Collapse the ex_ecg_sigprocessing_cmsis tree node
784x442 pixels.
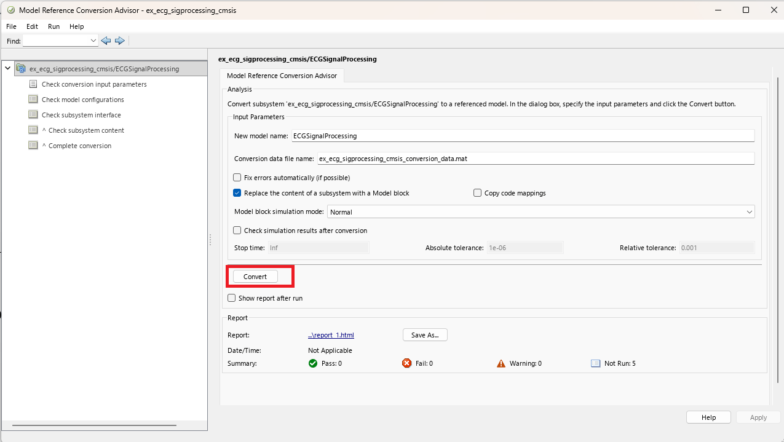(x=7, y=68)
